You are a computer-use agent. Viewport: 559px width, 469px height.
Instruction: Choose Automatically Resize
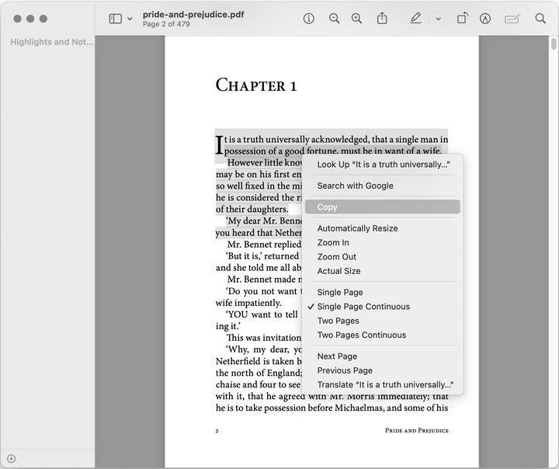click(x=383, y=228)
